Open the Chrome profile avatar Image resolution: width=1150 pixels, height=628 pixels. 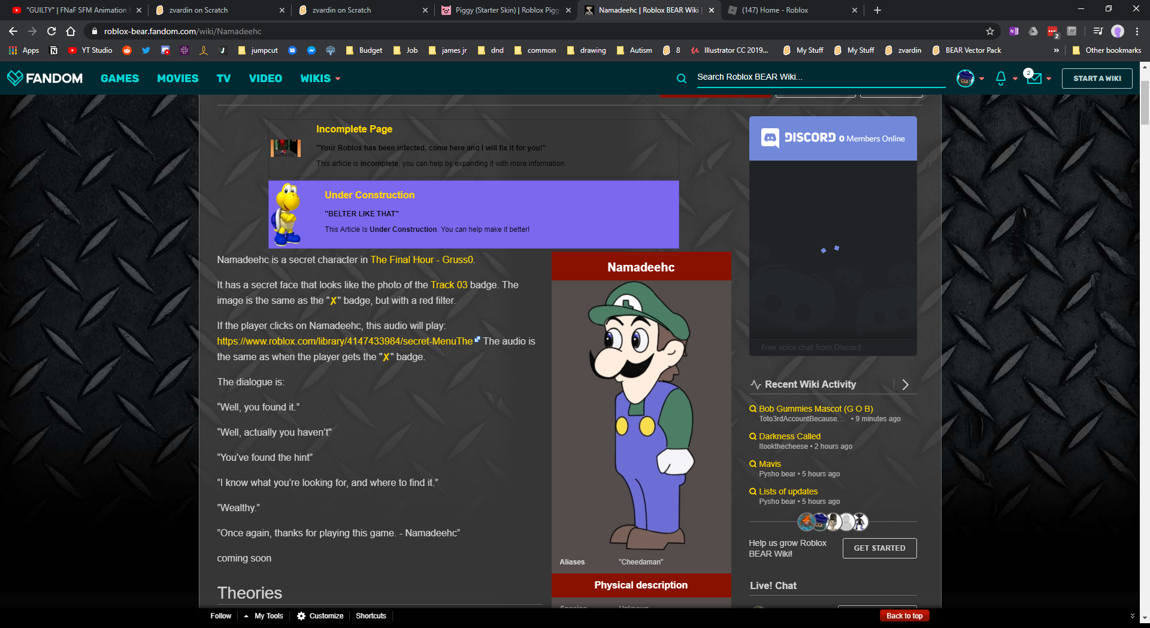1118,31
